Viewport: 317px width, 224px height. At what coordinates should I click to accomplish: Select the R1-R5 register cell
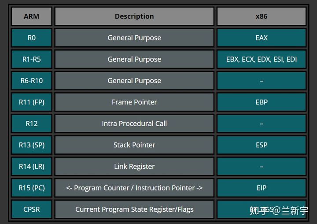[31, 59]
